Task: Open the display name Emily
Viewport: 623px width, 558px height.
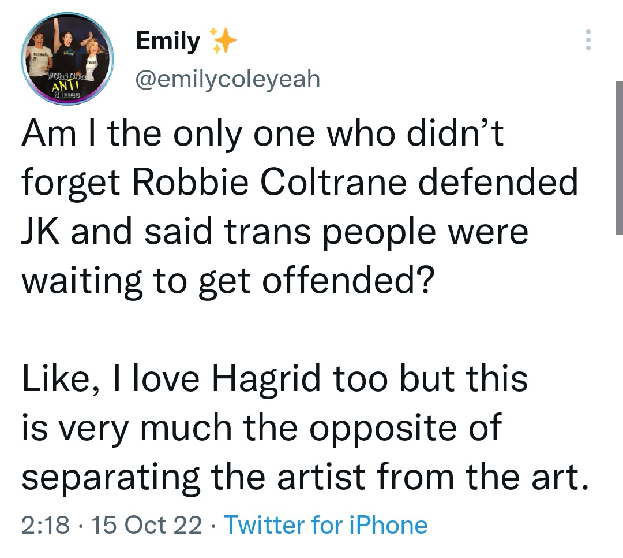Action: tap(167, 41)
